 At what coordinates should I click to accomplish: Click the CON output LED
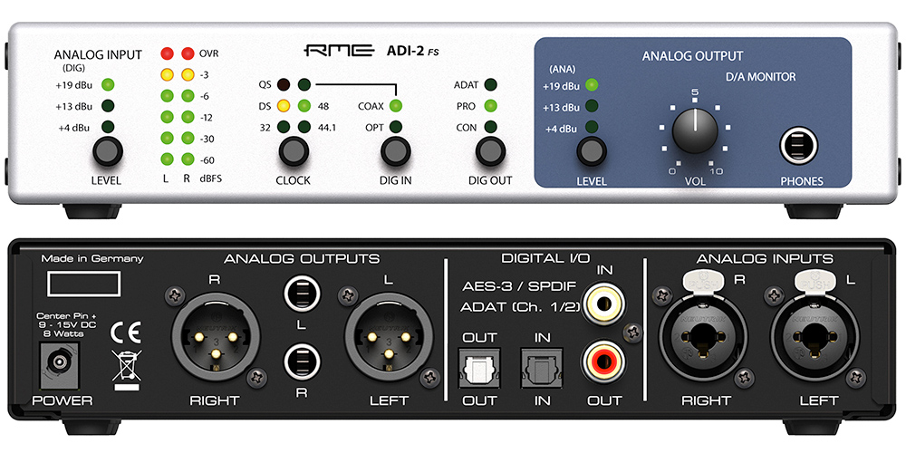(x=490, y=127)
